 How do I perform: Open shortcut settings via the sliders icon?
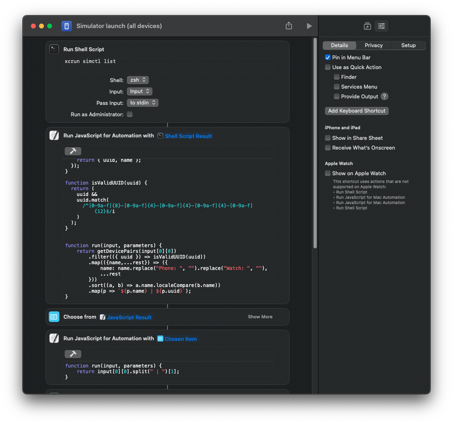pos(381,26)
